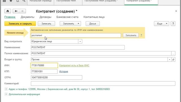This screenshot has width=181, height=102.
Task: Open Документы section
Action: coord(27,17)
